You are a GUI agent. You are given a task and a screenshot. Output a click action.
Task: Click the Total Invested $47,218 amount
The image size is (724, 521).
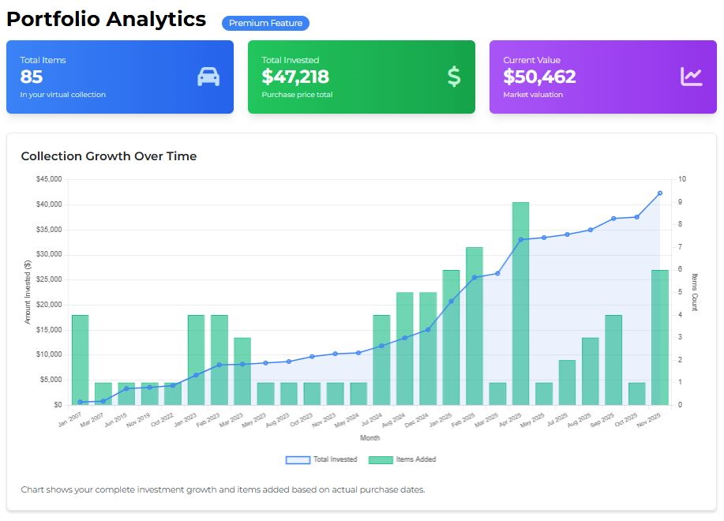coord(295,77)
